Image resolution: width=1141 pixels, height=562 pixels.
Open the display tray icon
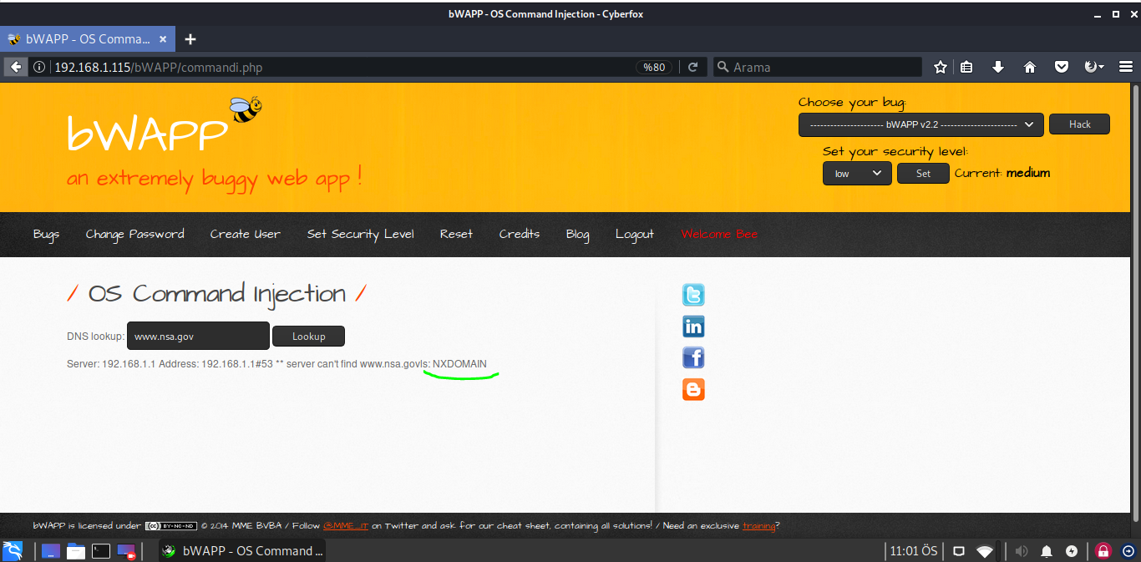click(x=959, y=551)
